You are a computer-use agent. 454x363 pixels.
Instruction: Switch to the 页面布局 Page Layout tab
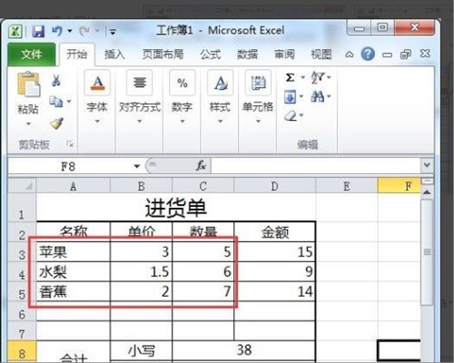click(x=163, y=54)
